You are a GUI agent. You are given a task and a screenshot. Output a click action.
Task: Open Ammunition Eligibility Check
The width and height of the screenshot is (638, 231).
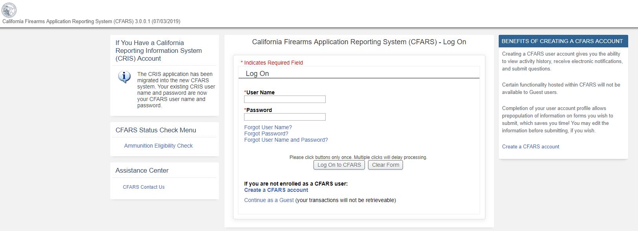tap(158, 146)
